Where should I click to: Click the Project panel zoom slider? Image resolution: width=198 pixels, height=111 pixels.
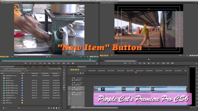pyautogui.click(x=12, y=108)
